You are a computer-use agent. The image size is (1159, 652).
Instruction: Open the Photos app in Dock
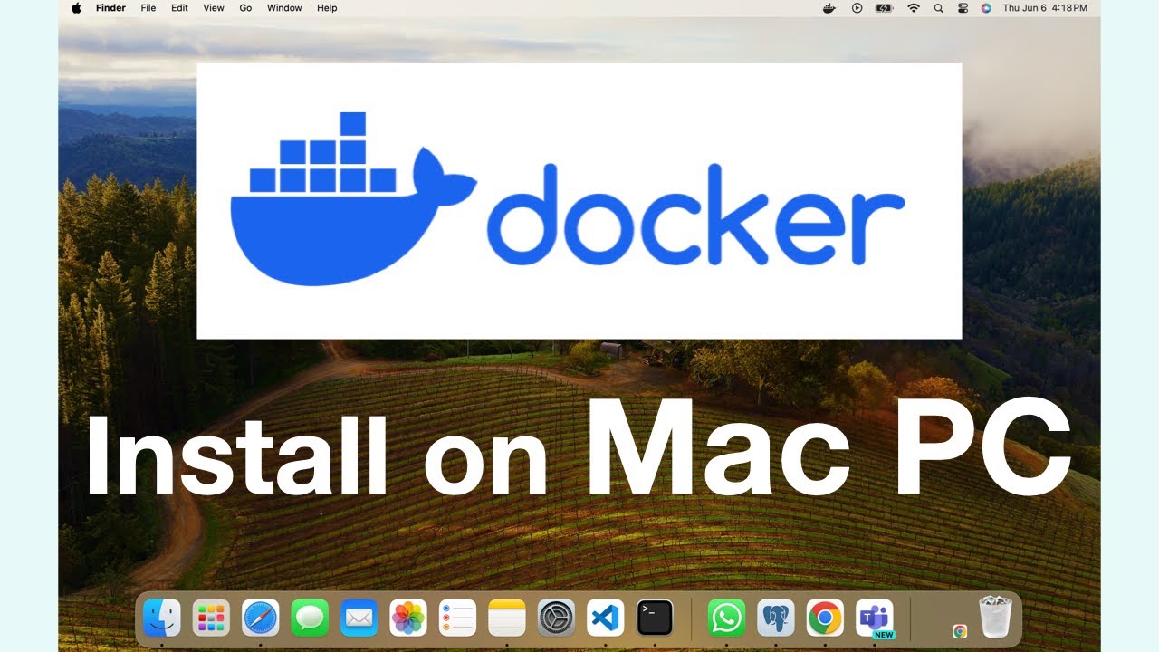pyautogui.click(x=408, y=618)
